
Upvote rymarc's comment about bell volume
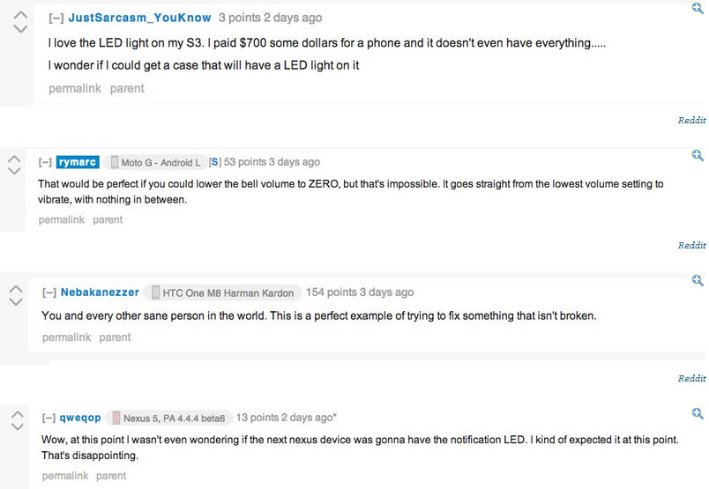pos(14,159)
